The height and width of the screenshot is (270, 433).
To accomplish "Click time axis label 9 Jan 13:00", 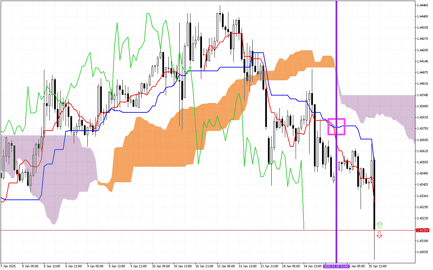I will (117, 266).
